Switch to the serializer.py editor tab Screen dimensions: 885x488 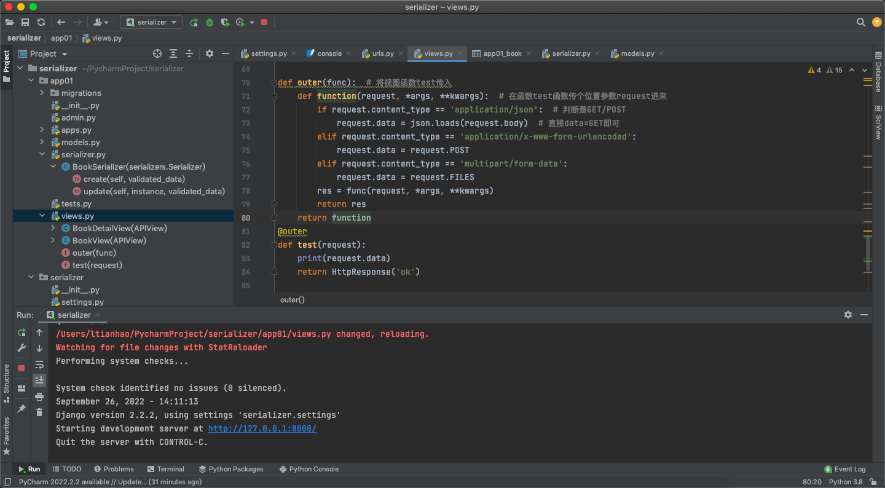tap(571, 53)
